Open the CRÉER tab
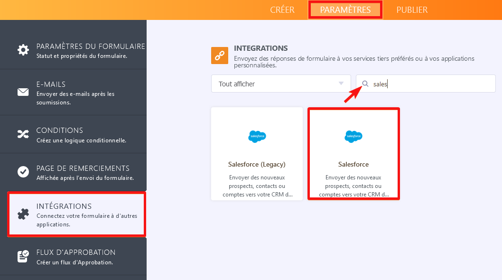 click(x=282, y=10)
